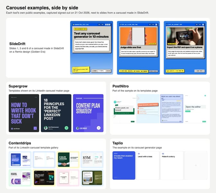Image resolution: width=216 pixels, height=193 pixels.
Task: Open the '4 Sales Lessons' Contentdrips template
Action: pos(68,160)
